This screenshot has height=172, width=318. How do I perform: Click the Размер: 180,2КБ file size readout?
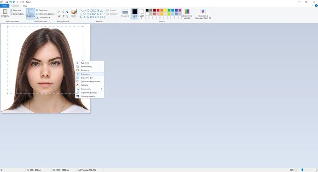[87, 170]
